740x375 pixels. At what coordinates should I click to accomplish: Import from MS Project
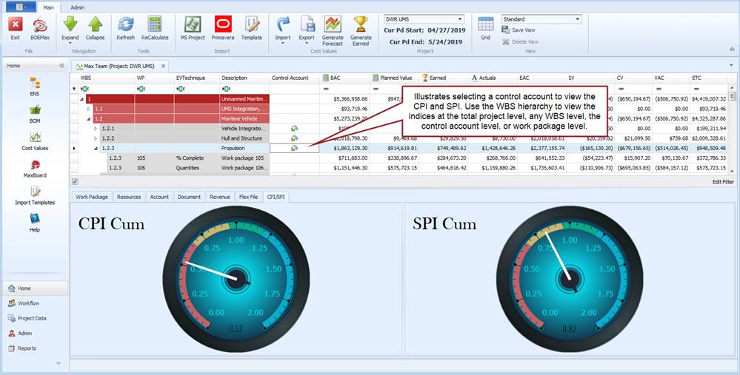click(x=193, y=24)
